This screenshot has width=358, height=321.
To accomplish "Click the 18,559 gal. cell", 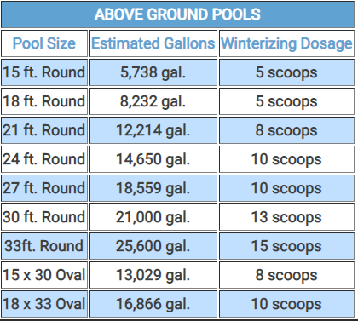I will coord(153,188).
